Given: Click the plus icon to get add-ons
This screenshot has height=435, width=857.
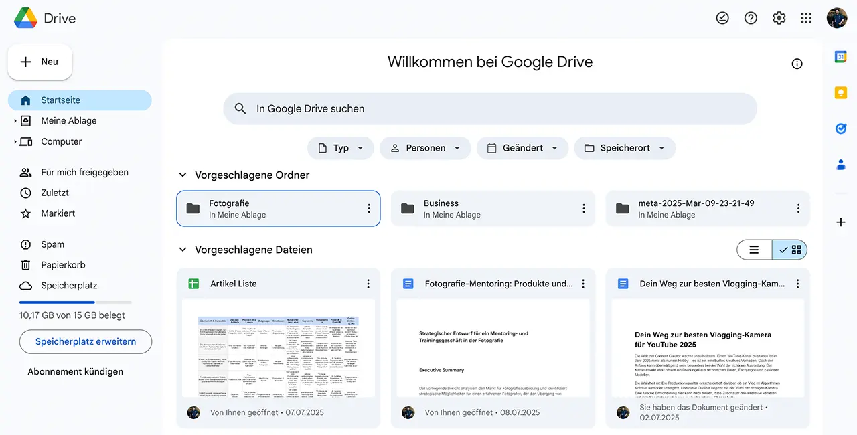Looking at the screenshot, I should pyautogui.click(x=841, y=222).
